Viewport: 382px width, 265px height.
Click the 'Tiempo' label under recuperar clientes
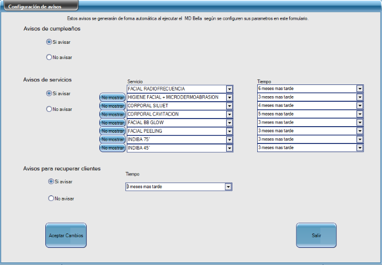point(132,174)
